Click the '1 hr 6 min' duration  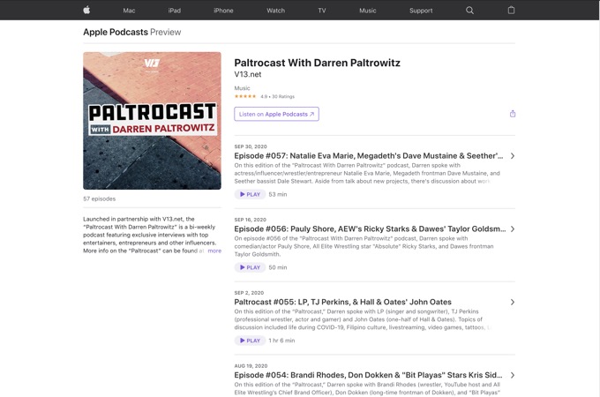tap(281, 341)
